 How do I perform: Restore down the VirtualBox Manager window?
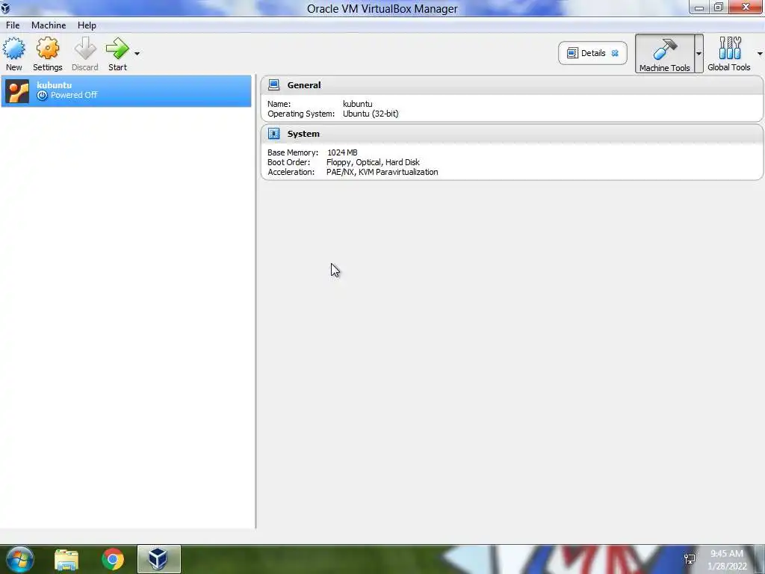coord(718,7)
